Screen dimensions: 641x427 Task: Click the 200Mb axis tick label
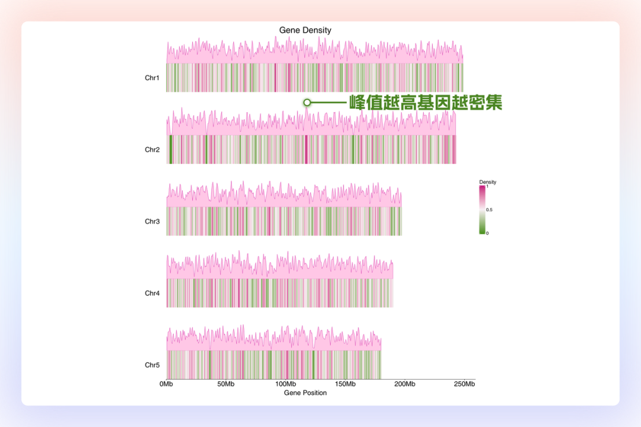pos(405,384)
